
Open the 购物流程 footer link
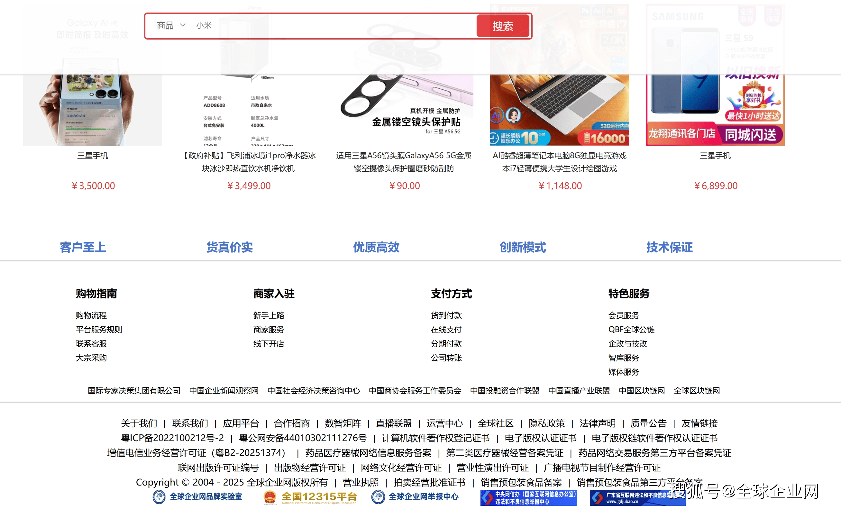click(91, 315)
